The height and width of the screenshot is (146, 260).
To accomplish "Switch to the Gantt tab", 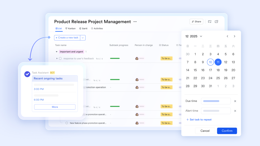I will [83, 29].
